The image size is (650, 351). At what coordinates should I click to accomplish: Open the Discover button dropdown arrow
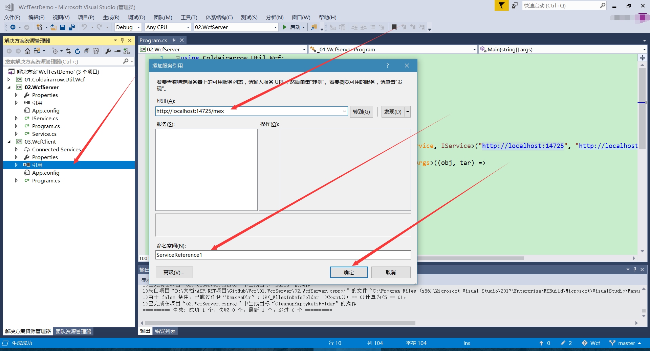pyautogui.click(x=407, y=111)
